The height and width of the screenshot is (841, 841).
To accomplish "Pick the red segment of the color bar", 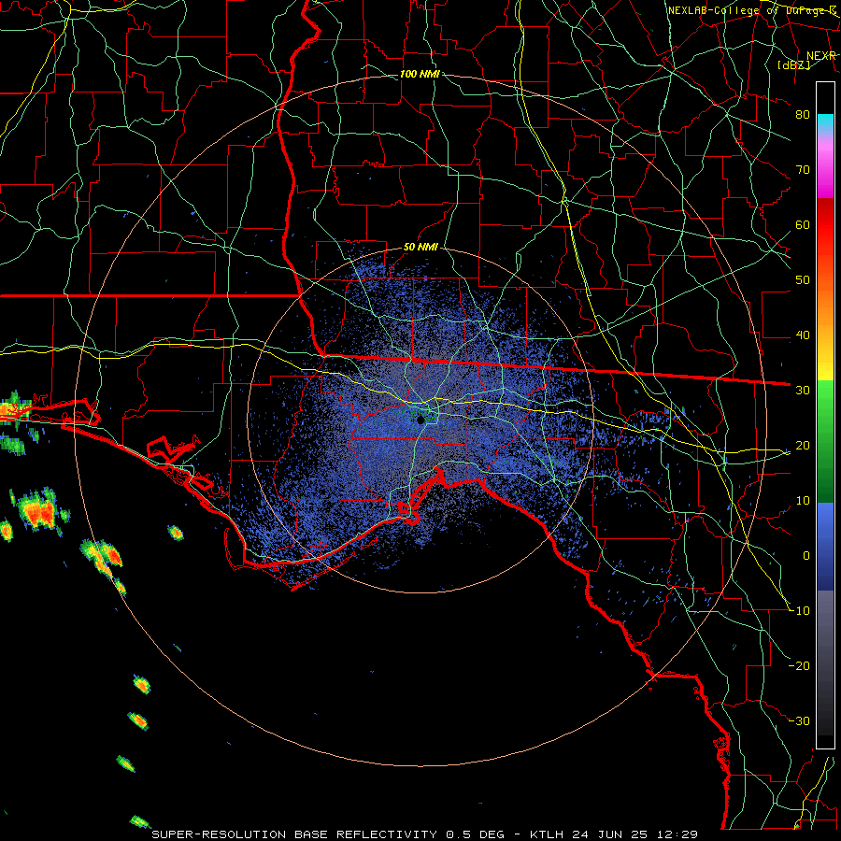I will coord(825,225).
